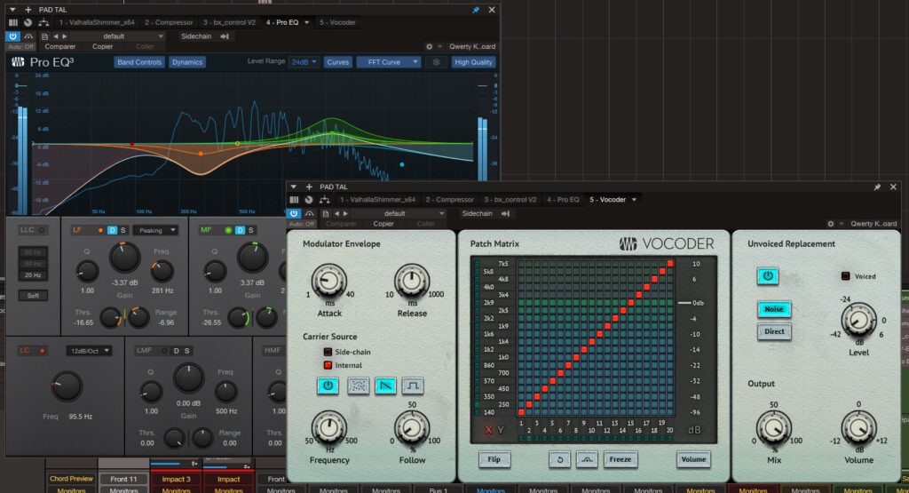Click the Noise button in Unvoiced Replacement
Screen dimensions: 909x493
point(773,309)
